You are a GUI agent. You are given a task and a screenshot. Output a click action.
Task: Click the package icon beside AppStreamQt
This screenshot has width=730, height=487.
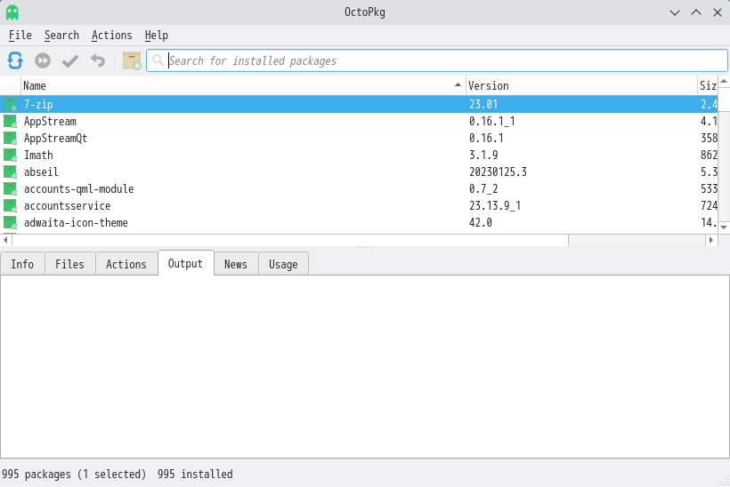click(11, 138)
